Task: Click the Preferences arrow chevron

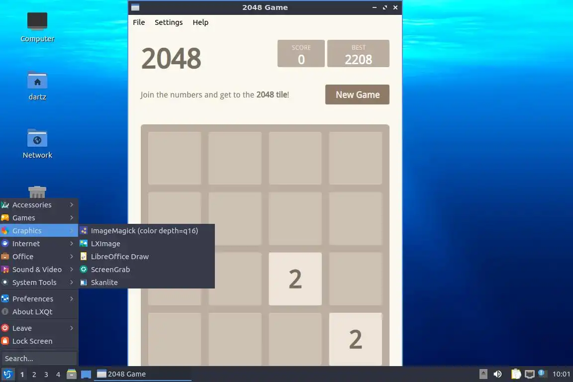Action: click(x=72, y=298)
